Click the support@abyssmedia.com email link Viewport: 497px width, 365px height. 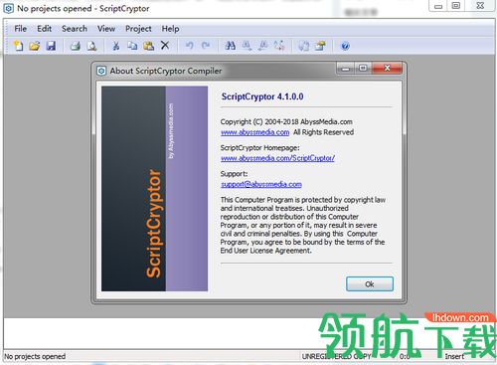pos(261,184)
